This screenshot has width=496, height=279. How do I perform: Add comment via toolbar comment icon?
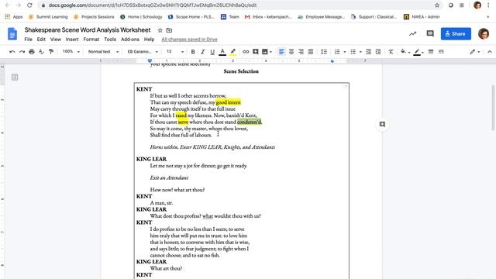pyautogui.click(x=255, y=52)
